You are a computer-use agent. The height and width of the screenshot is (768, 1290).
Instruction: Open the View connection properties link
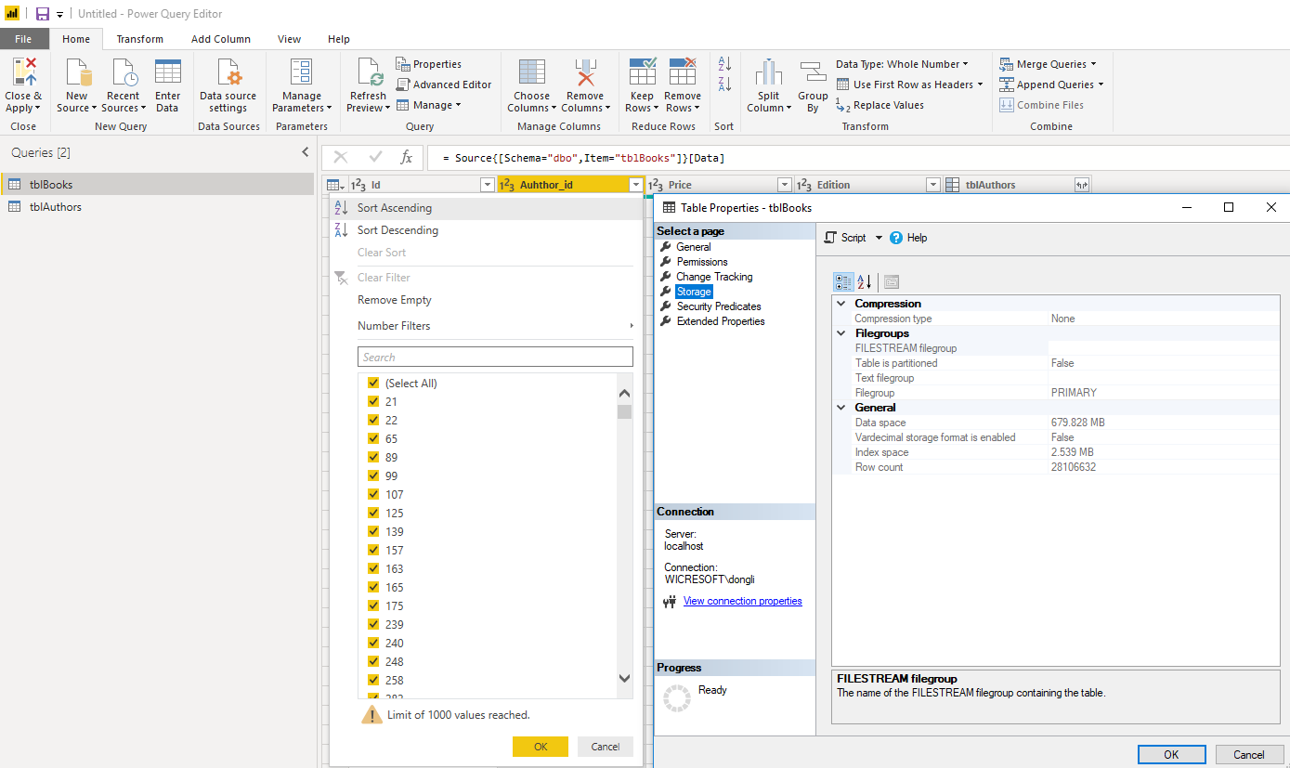click(x=743, y=601)
